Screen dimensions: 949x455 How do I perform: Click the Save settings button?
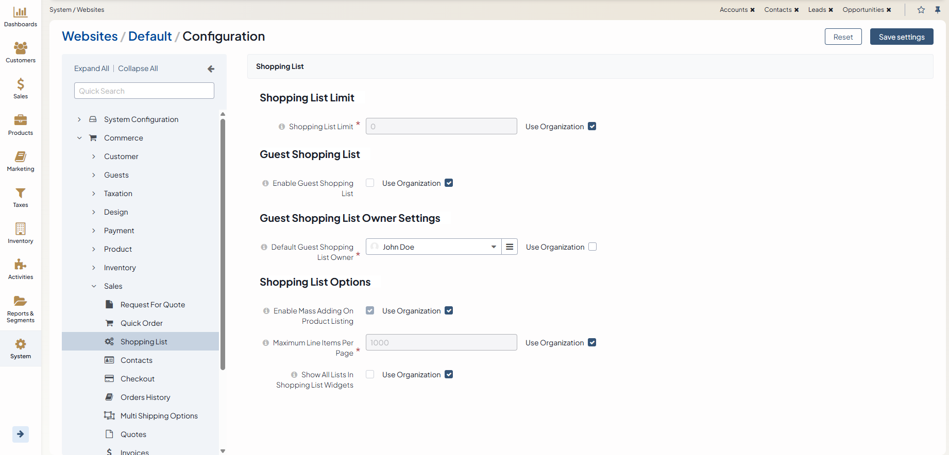pyautogui.click(x=901, y=37)
